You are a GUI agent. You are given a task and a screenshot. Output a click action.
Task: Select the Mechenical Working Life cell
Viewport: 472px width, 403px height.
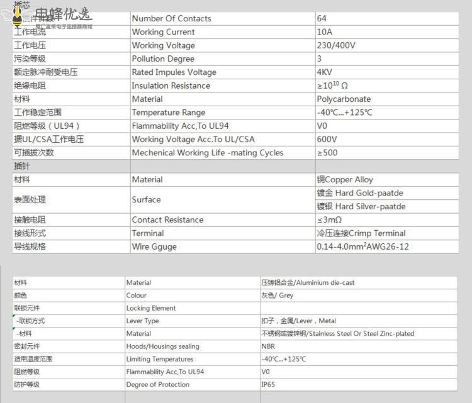tap(207, 153)
